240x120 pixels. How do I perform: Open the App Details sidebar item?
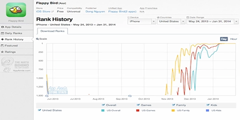coord(16,27)
